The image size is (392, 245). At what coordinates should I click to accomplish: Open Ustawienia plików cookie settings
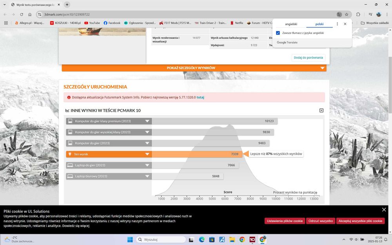(x=285, y=221)
